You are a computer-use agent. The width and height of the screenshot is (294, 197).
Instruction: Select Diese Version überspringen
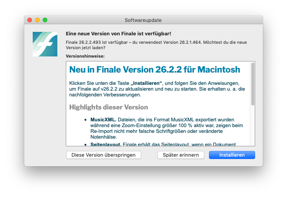click(104, 155)
